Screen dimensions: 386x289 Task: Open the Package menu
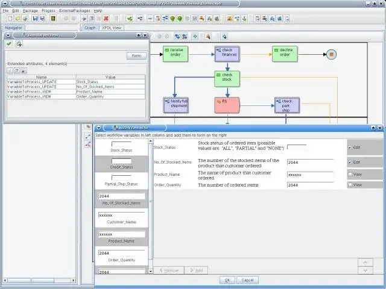[x=30, y=11]
